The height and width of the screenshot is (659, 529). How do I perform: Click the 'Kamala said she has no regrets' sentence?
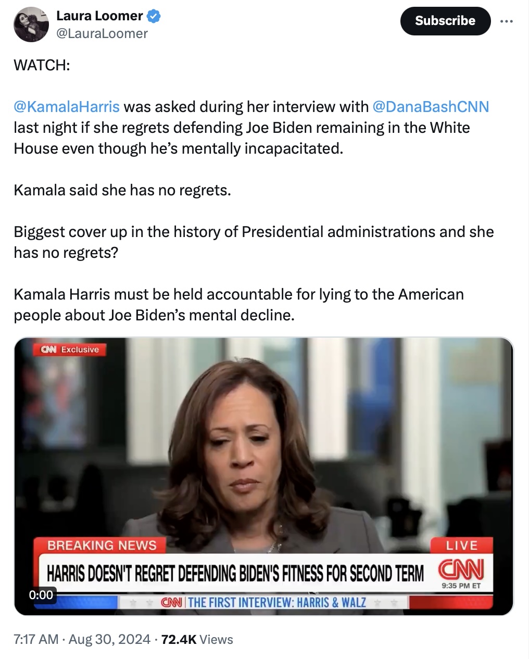122,190
